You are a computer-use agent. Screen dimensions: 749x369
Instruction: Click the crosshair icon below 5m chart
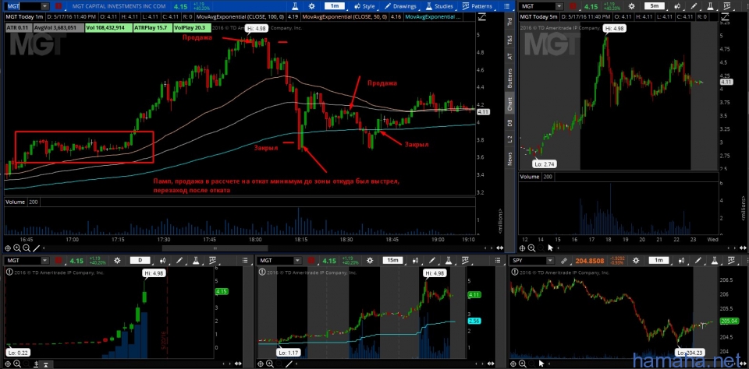(x=522, y=248)
